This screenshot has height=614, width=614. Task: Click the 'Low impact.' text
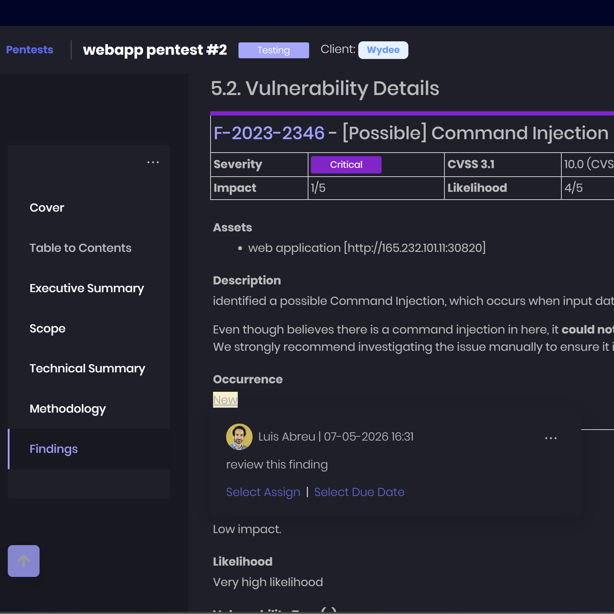click(x=247, y=529)
